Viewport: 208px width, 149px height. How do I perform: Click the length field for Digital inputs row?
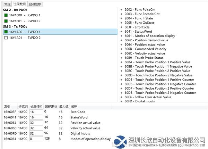pos(36,133)
